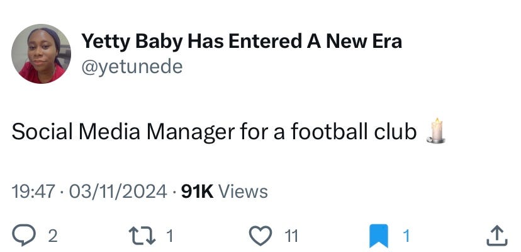Open Yetty Baby's profile picture

click(x=41, y=54)
